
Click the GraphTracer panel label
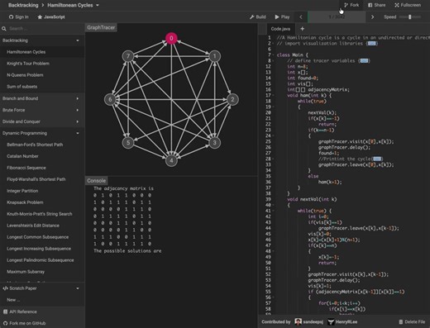click(x=101, y=27)
